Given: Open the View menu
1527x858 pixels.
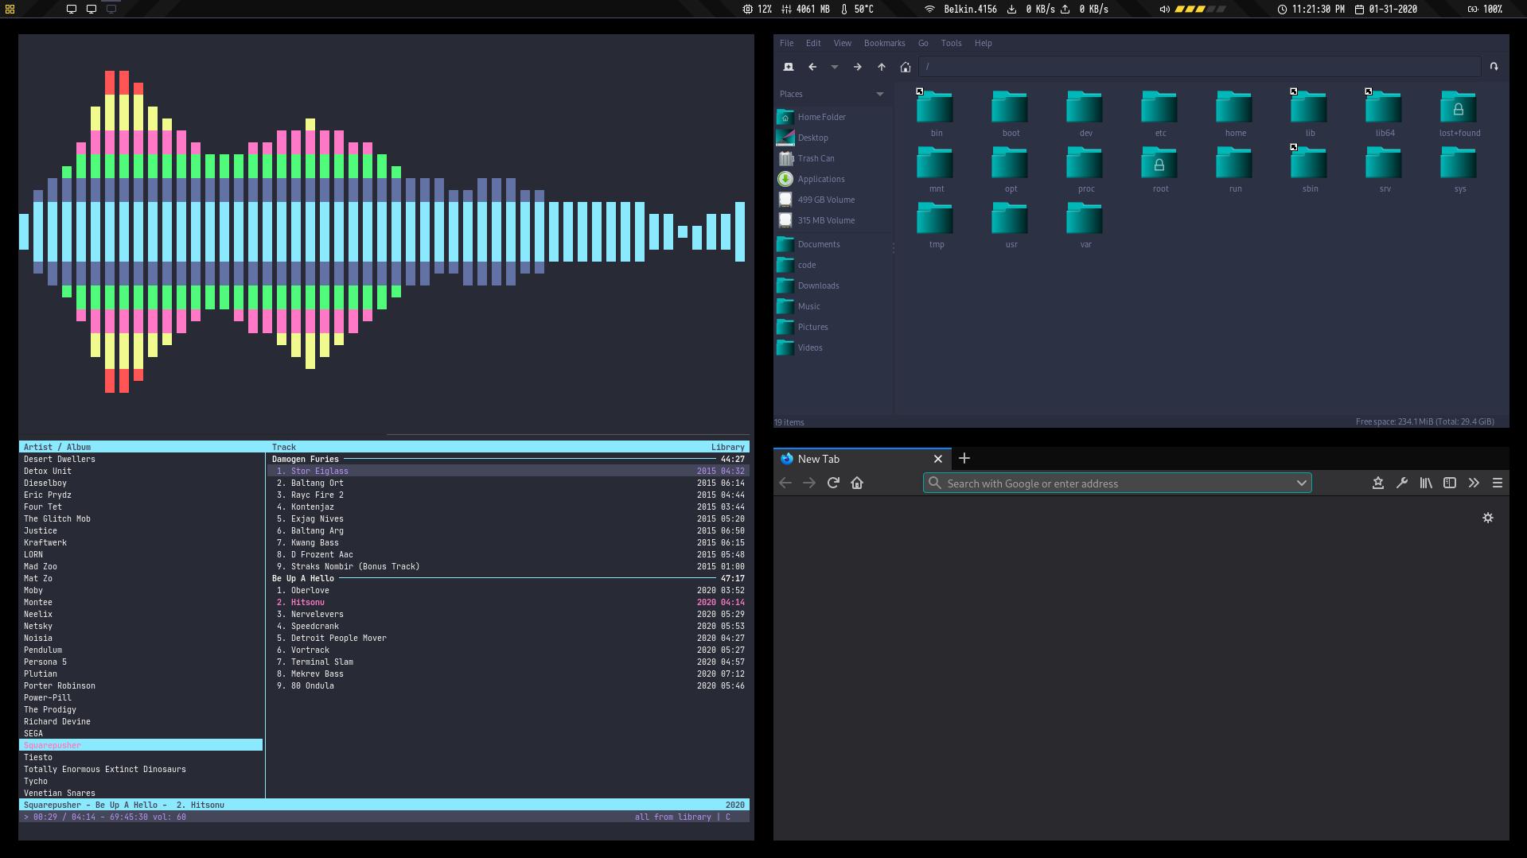Looking at the screenshot, I should (842, 43).
